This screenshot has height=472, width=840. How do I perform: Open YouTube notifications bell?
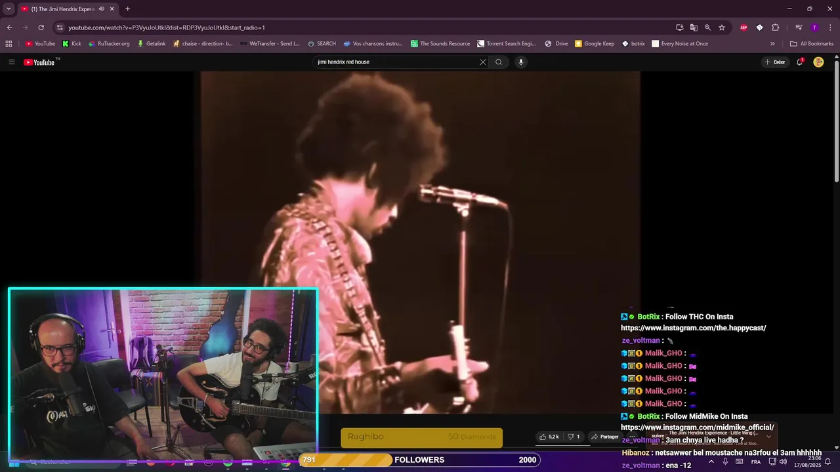pyautogui.click(x=799, y=62)
